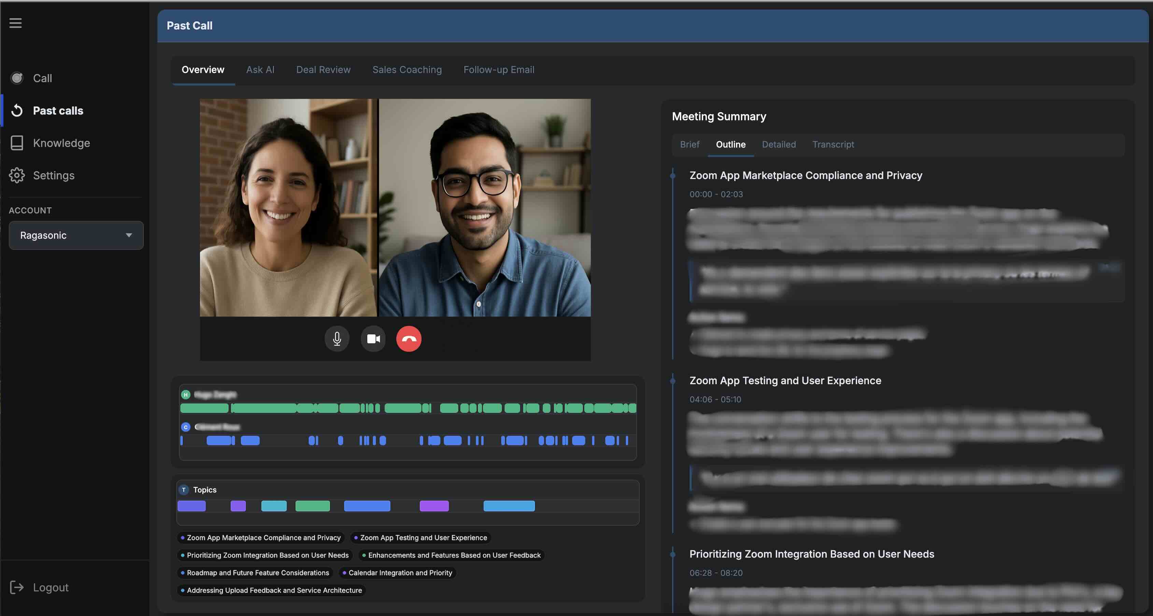Open outline heading Zoom App Testing and User Experience
1153x616 pixels.
785,381
